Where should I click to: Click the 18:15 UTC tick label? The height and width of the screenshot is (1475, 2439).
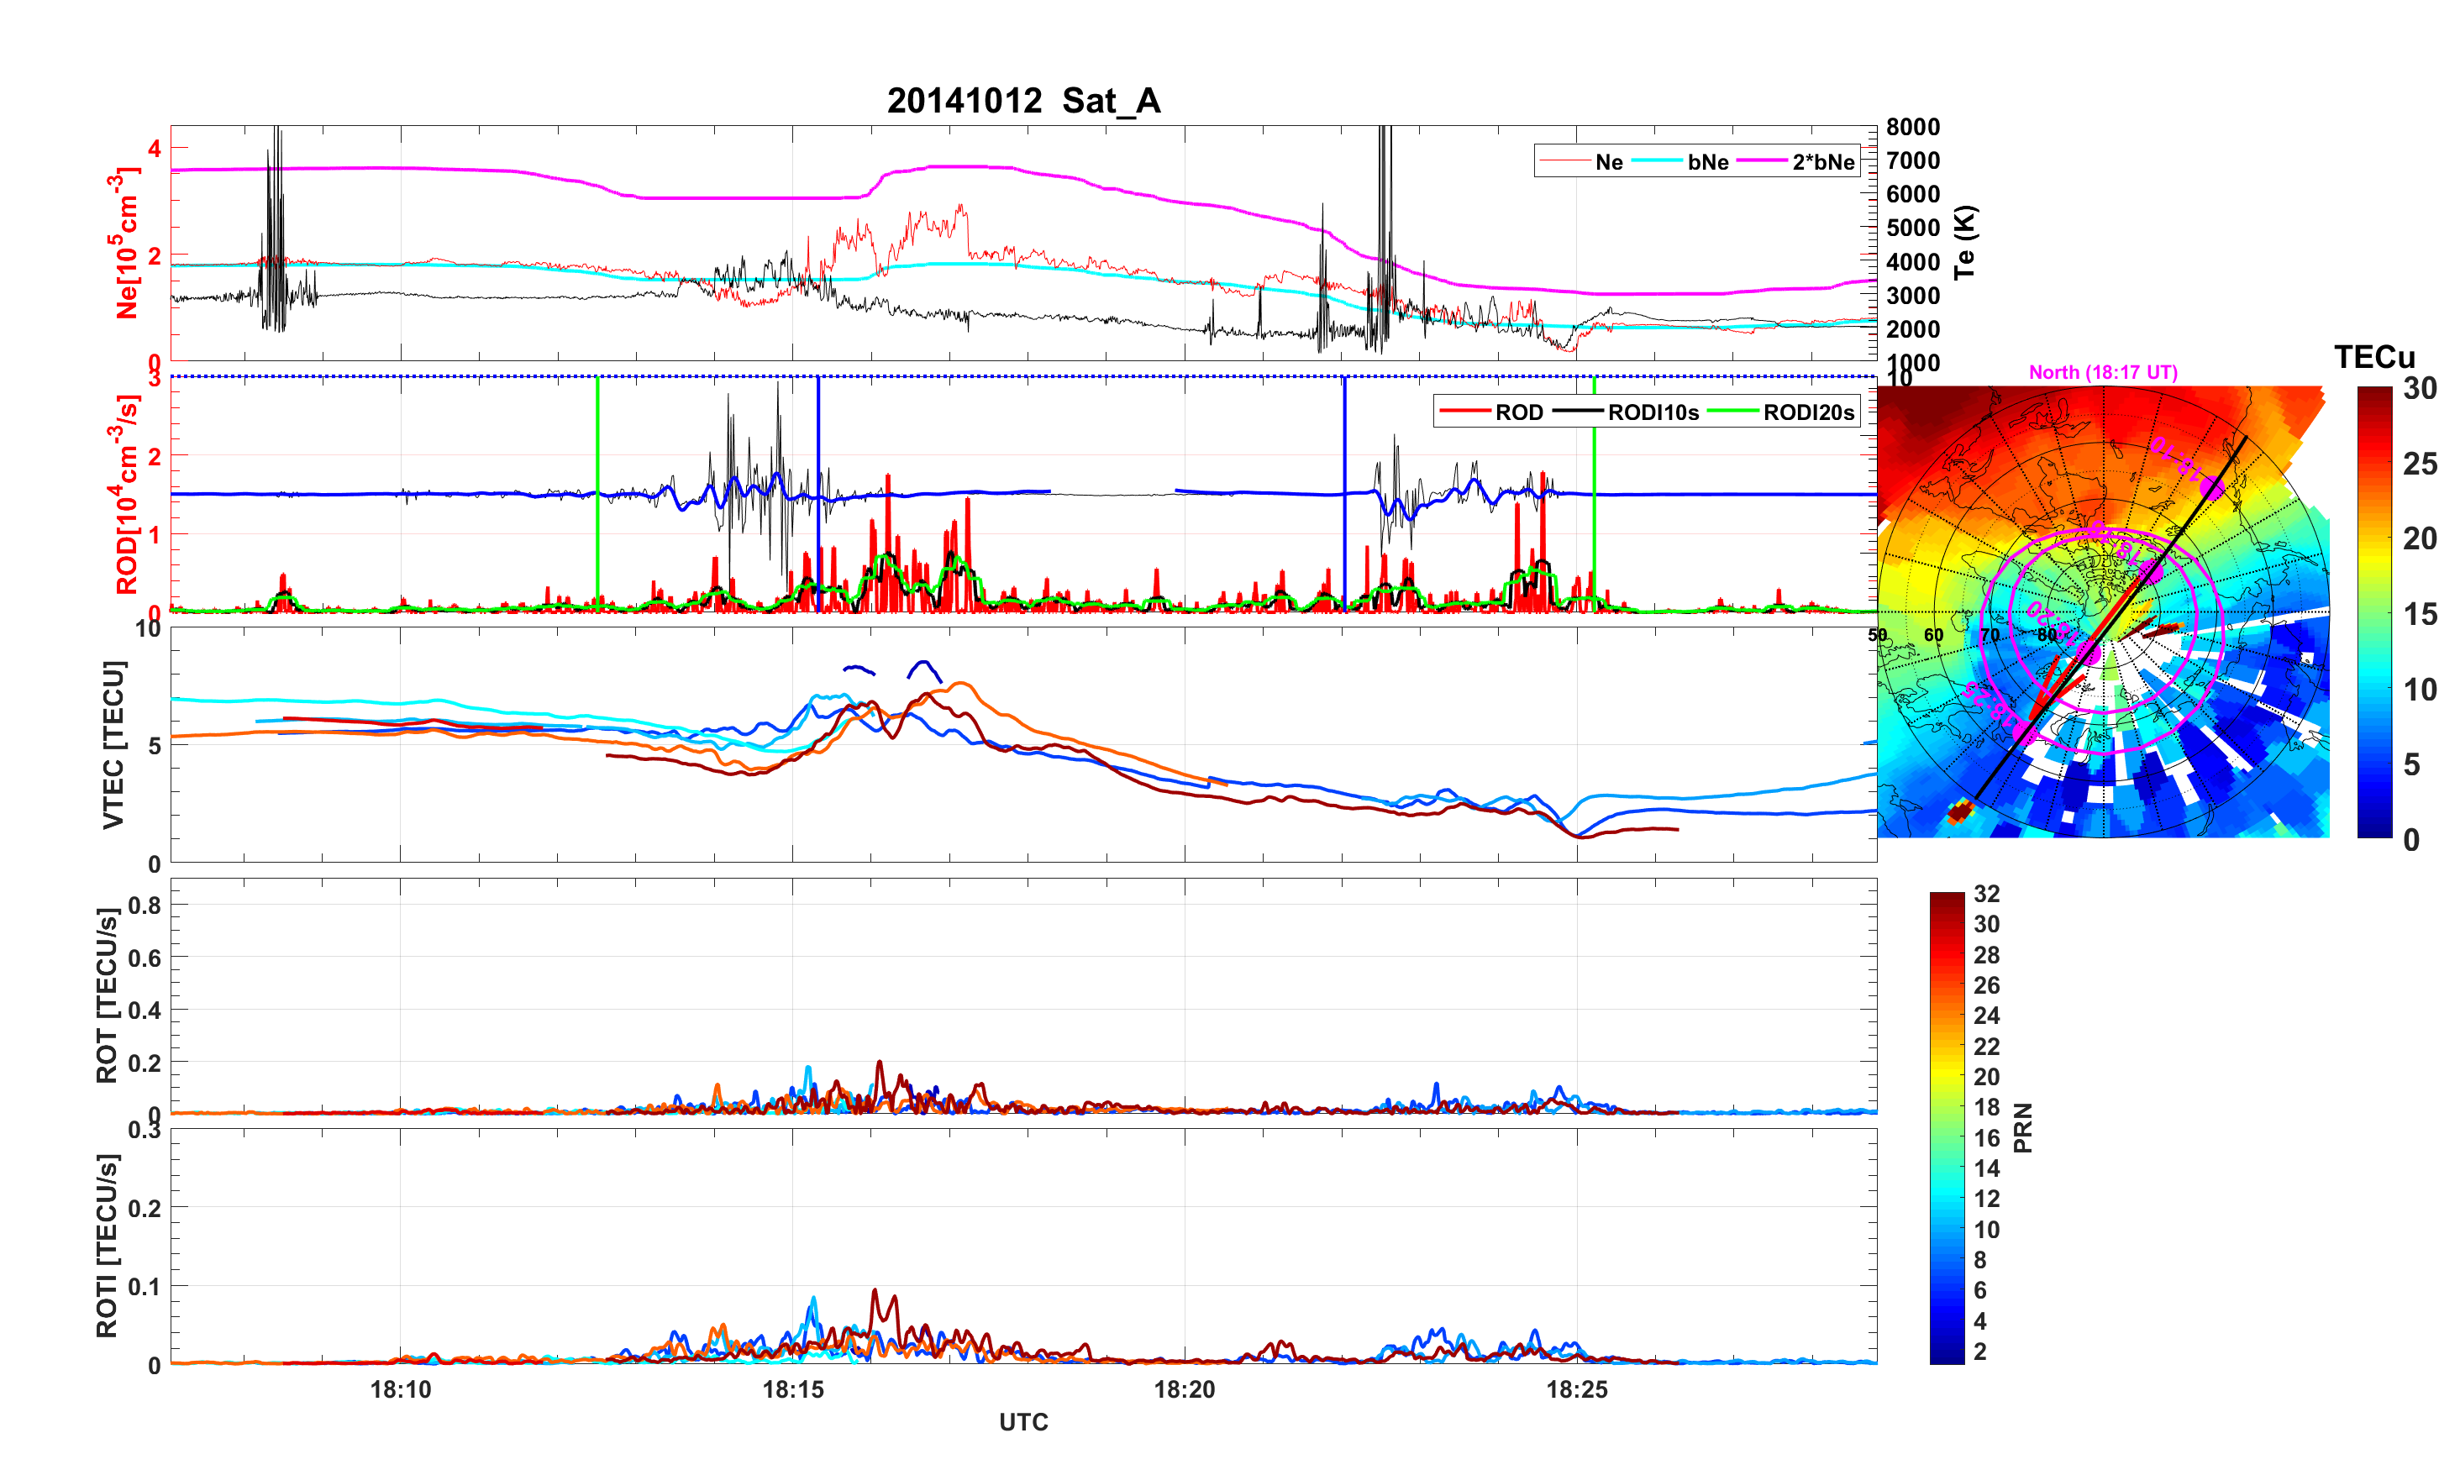(792, 1388)
